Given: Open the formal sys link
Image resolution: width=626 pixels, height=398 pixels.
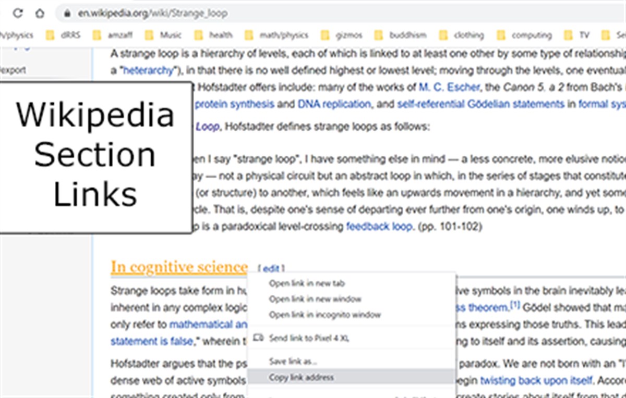Looking at the screenshot, I should (602, 104).
